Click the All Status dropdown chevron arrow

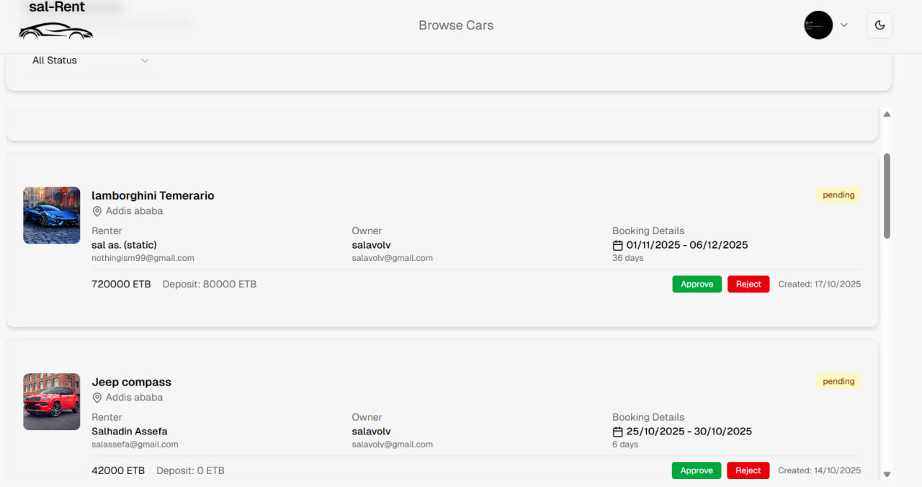point(145,61)
